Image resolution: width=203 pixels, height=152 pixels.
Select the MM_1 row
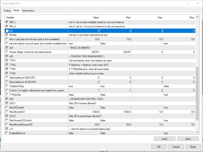100,22
